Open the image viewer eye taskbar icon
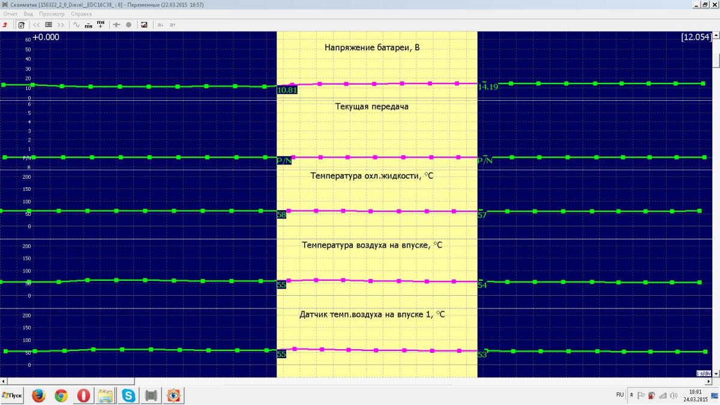The height and width of the screenshot is (405, 720). 173,395
